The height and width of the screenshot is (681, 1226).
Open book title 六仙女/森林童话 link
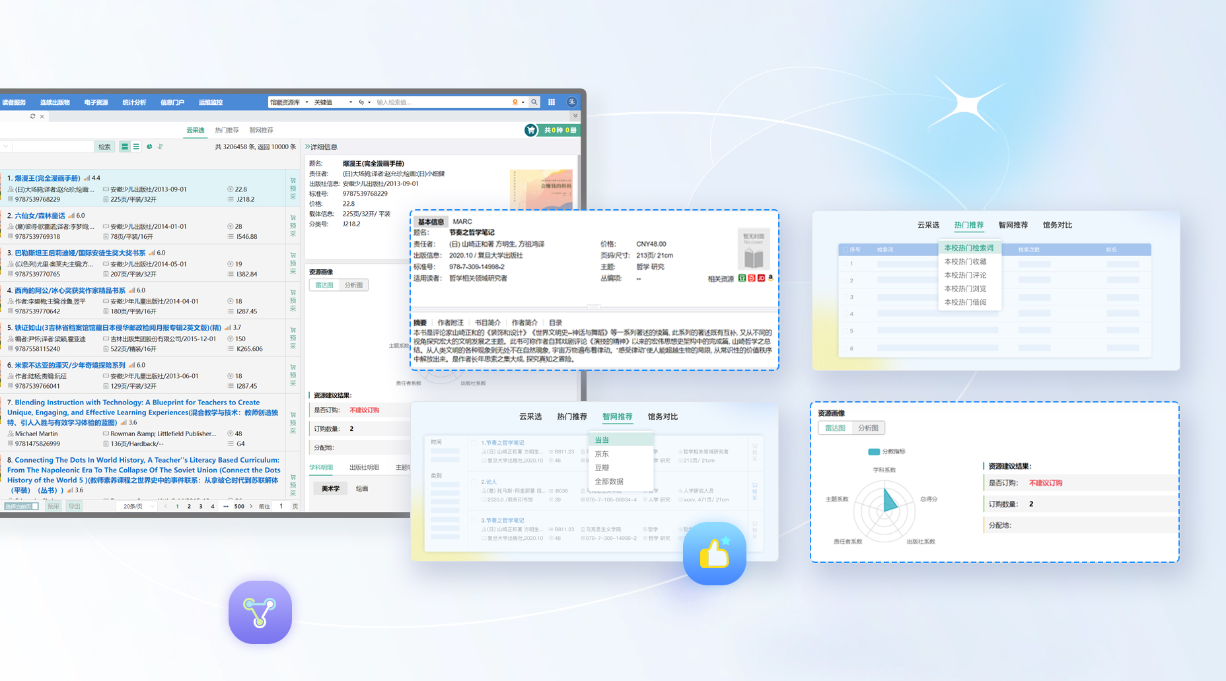tap(40, 216)
